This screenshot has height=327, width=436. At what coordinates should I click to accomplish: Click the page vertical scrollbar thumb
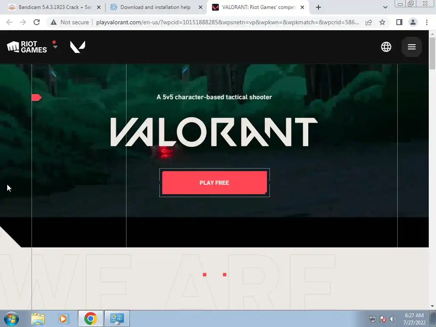(432, 53)
